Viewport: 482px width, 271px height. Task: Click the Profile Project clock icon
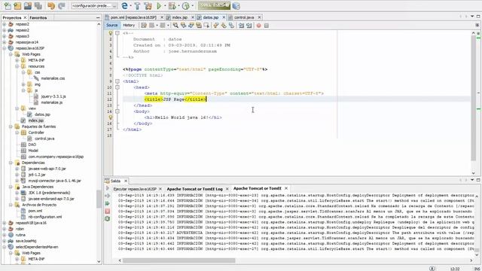(x=186, y=6)
